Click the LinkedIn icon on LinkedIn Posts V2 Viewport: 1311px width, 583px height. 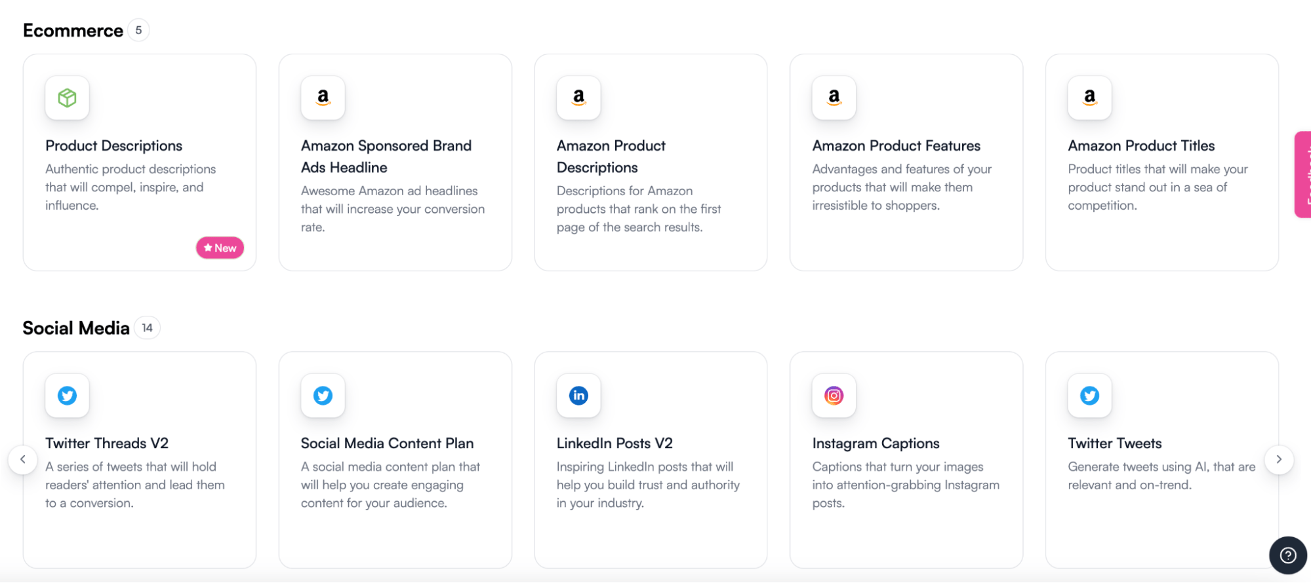[x=578, y=396]
